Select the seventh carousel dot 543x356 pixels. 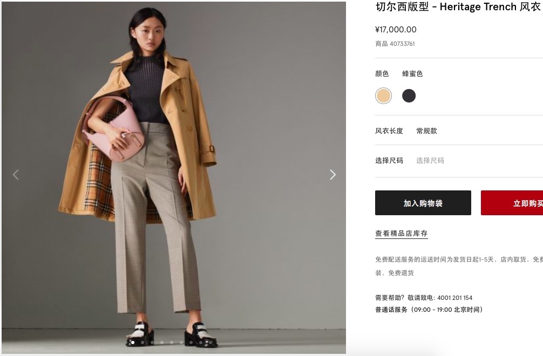191,343
